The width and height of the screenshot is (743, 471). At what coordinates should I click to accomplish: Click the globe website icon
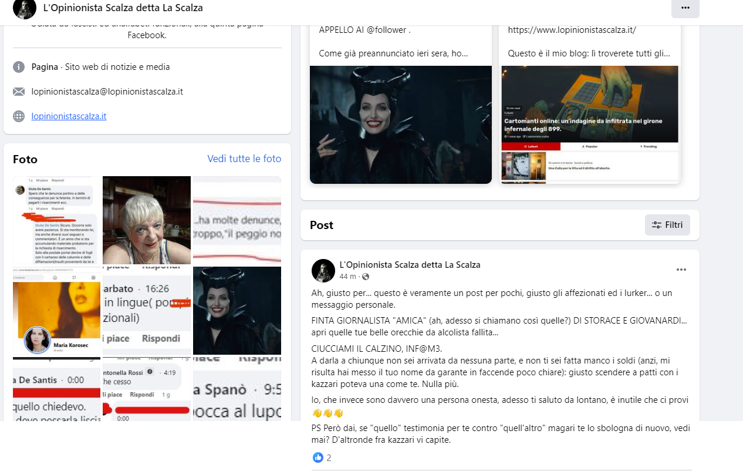click(x=19, y=116)
